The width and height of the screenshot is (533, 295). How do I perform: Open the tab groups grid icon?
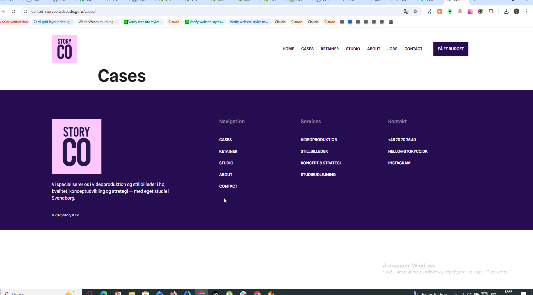click(x=391, y=22)
